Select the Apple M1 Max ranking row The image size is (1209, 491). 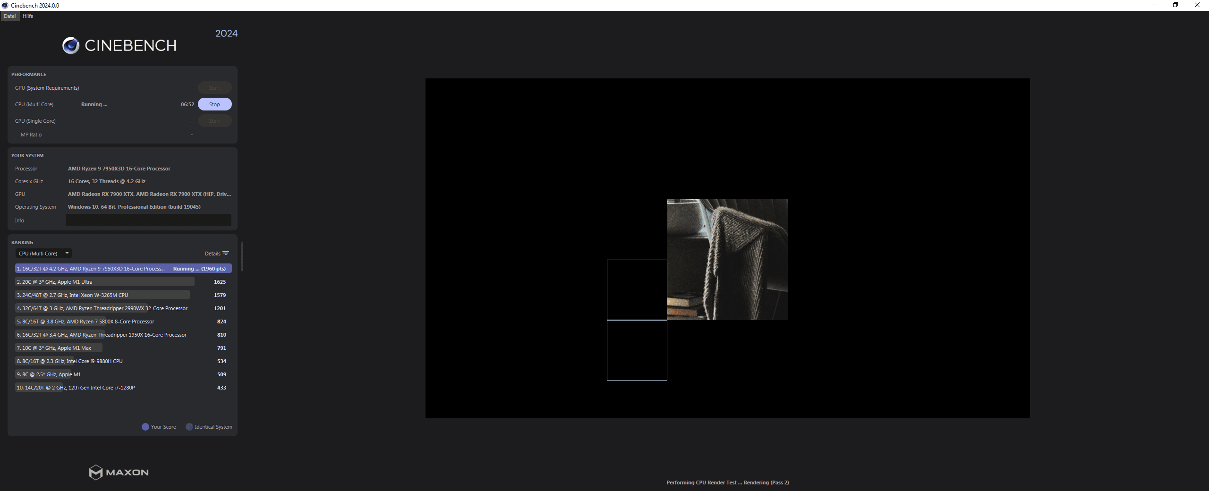(x=123, y=348)
